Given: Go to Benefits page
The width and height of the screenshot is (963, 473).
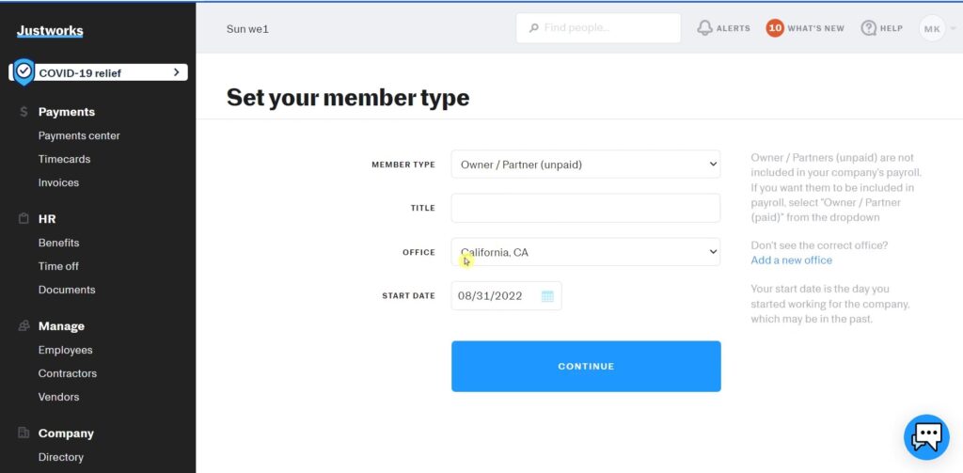Looking at the screenshot, I should [58, 243].
